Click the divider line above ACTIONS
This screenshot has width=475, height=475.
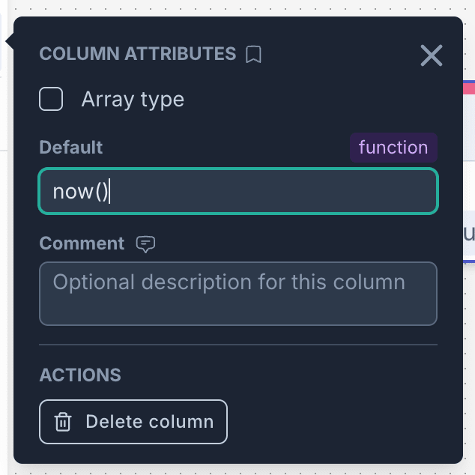click(x=237, y=345)
